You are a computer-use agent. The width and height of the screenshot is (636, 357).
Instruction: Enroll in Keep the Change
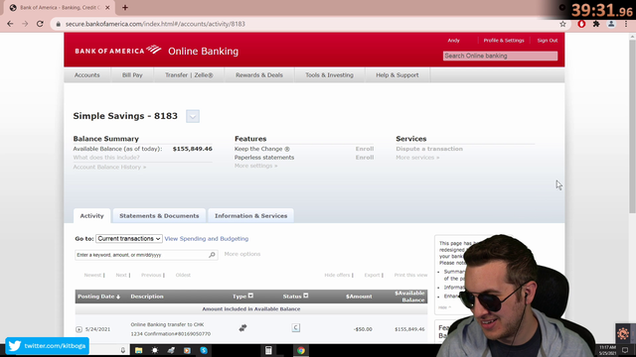365,149
